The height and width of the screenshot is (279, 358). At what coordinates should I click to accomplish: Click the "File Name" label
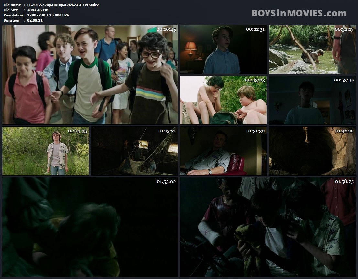(12, 5)
